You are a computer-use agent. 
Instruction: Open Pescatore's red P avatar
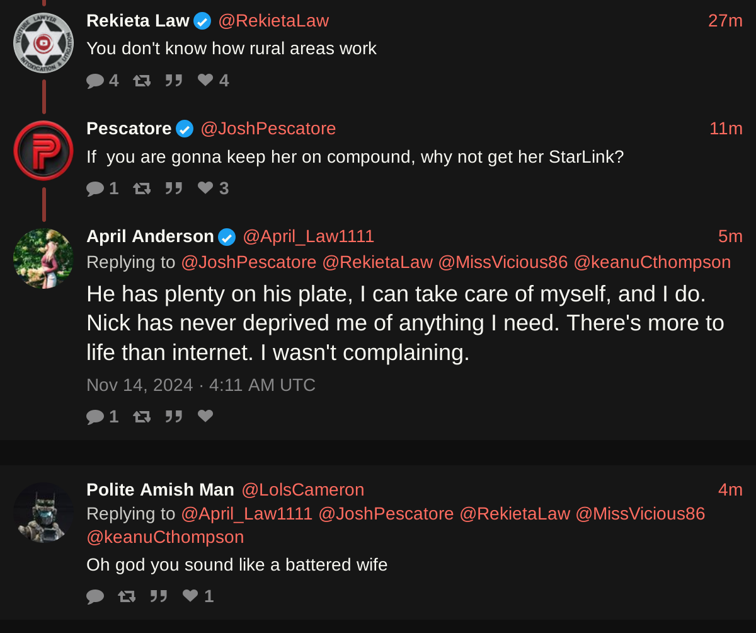(43, 151)
